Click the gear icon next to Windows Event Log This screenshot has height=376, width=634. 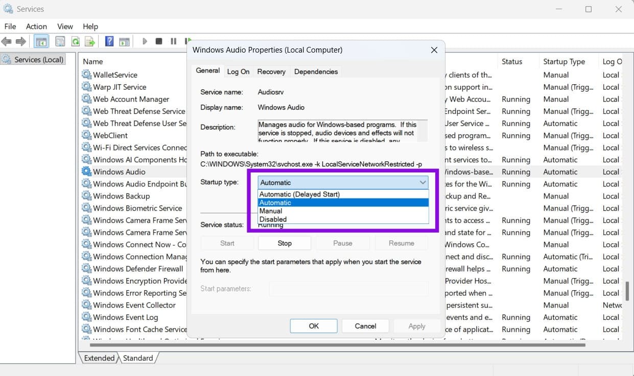(87, 317)
